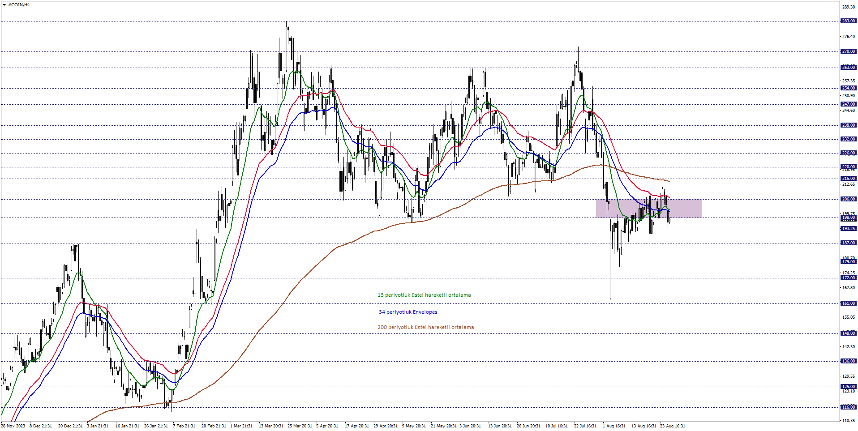Click the '9 May 20:31' date on time axis
This screenshot has width=858, height=431.
click(414, 426)
